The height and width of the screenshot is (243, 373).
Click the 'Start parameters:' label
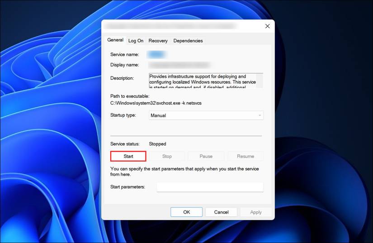[127, 187]
